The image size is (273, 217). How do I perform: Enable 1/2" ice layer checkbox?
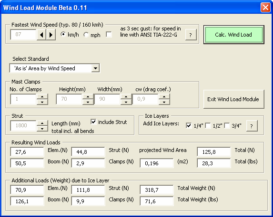pos(208,125)
